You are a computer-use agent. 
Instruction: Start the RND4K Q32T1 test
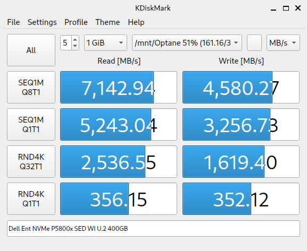point(31,161)
